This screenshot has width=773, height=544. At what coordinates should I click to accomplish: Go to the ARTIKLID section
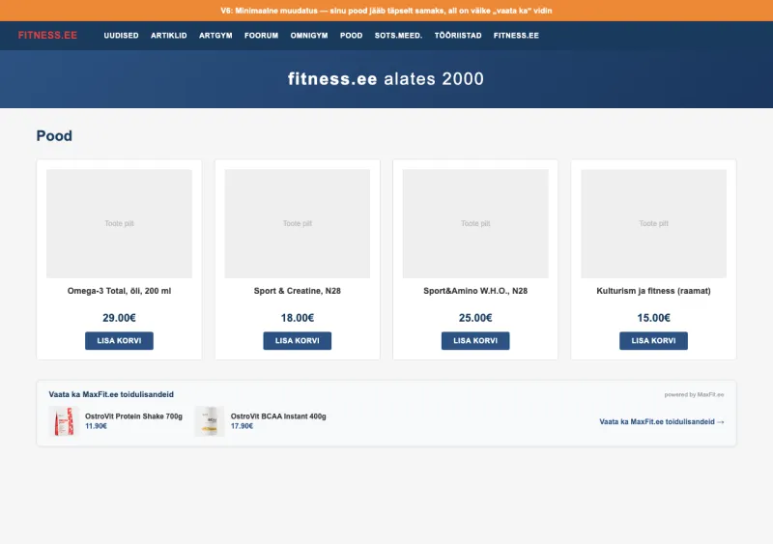[x=169, y=35]
